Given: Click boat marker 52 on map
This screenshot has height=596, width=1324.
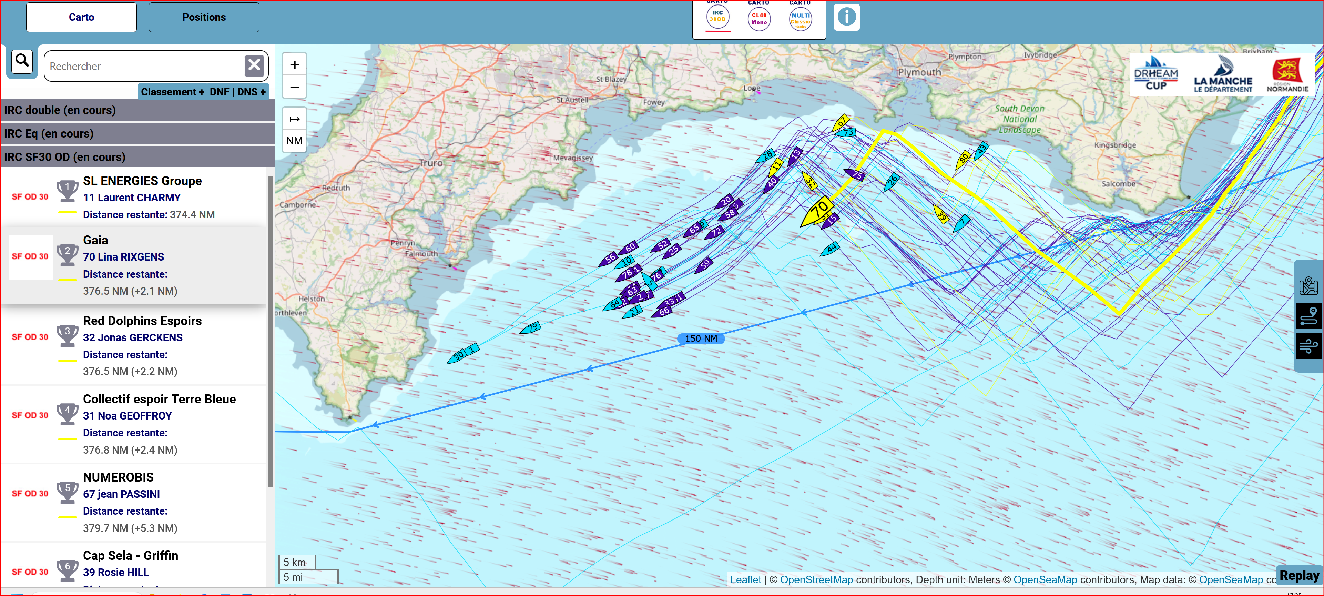Looking at the screenshot, I should 661,245.
